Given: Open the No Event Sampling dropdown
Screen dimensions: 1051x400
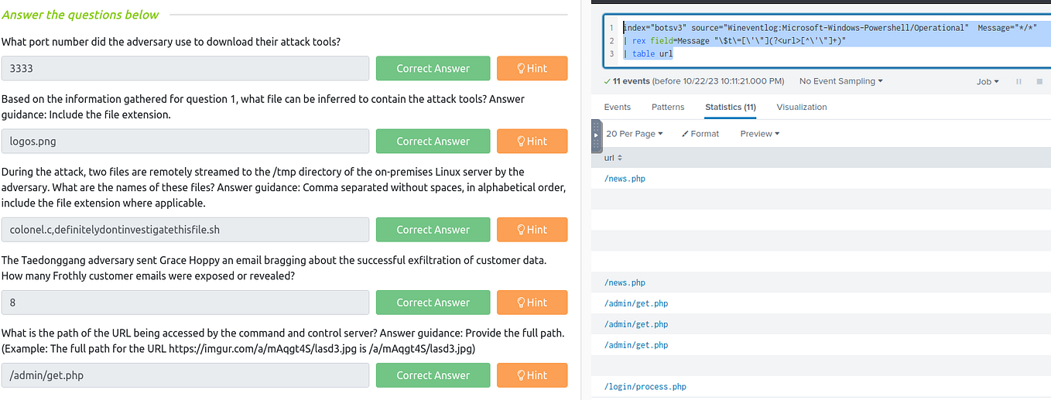Looking at the screenshot, I should point(841,81).
